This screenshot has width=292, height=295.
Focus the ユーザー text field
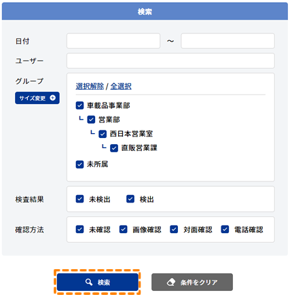pyautogui.click(x=170, y=60)
